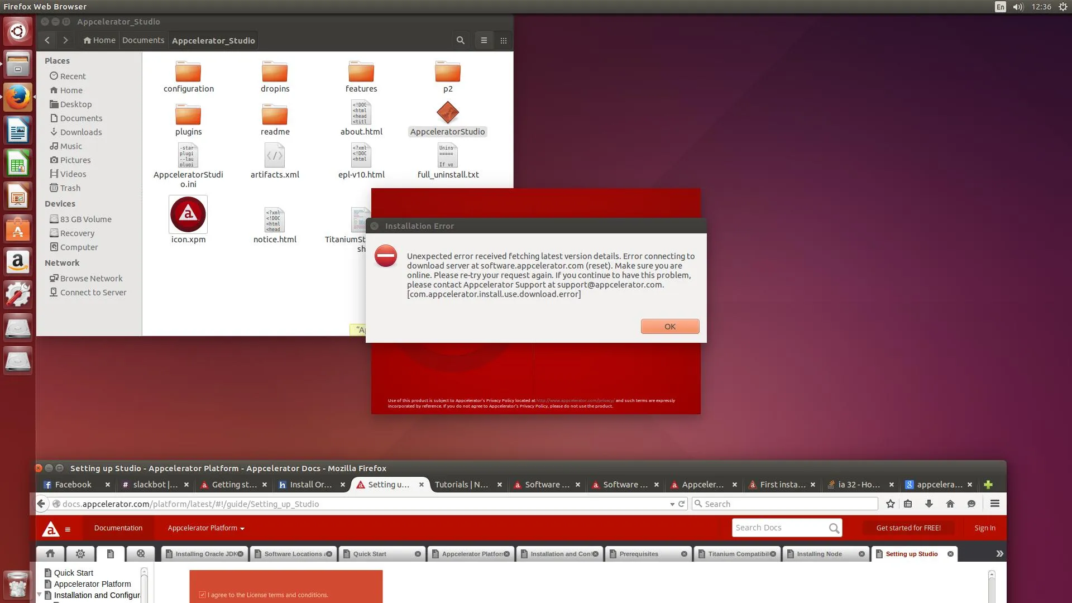
Task: Switch Files to grid view
Action: pos(504,40)
